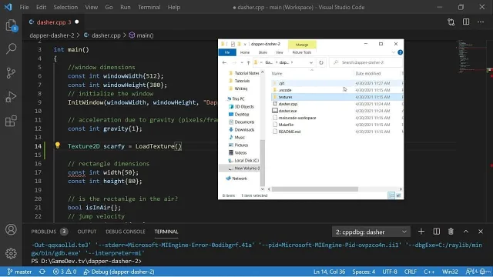Open the Extensions view
Image resolution: width=493 pixels, height=277 pixels.
coord(11,121)
